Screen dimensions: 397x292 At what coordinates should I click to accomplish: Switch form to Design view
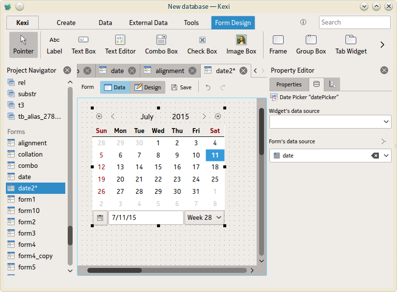pos(148,87)
